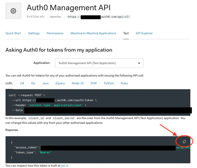Viewport: 197px width, 168px height.
Task: Select the cURL code sample tab
Action: 9,83
